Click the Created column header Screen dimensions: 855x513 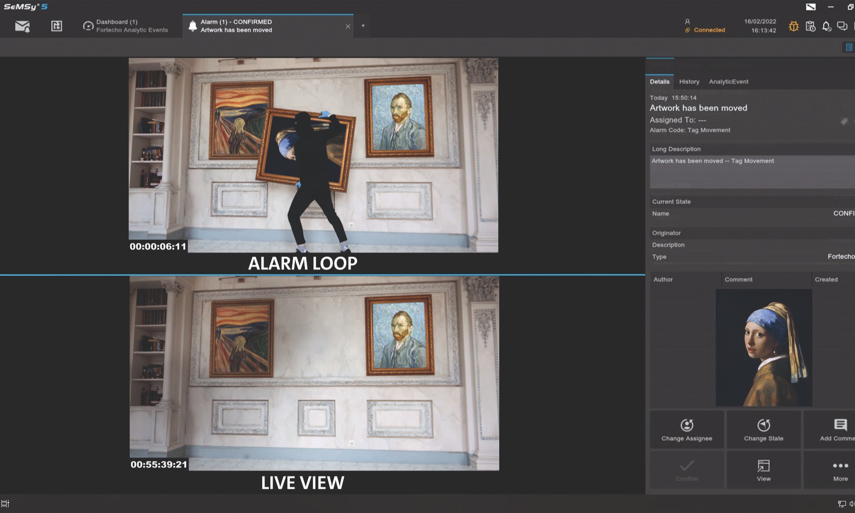tap(833, 279)
